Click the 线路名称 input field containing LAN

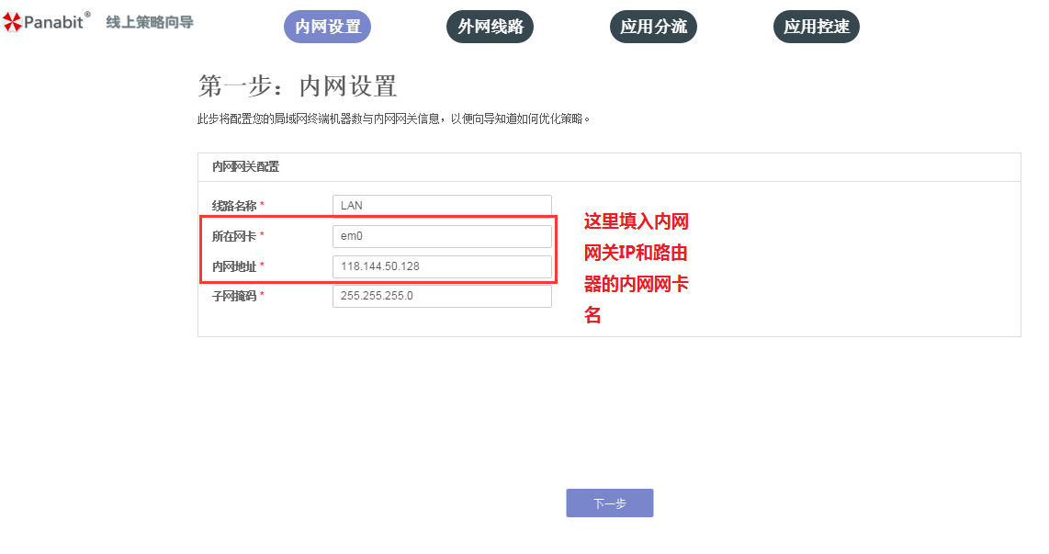click(x=442, y=206)
